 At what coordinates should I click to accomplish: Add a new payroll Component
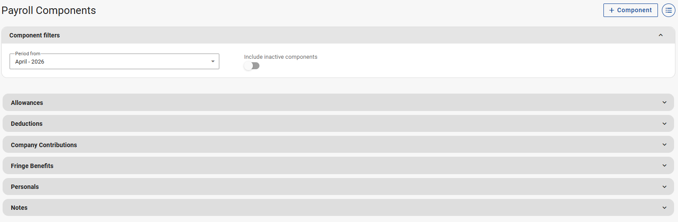coord(630,10)
